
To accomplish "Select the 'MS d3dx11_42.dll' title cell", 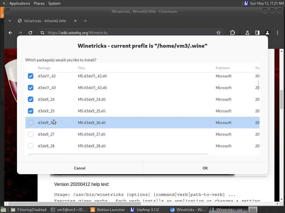I will [92, 76].
